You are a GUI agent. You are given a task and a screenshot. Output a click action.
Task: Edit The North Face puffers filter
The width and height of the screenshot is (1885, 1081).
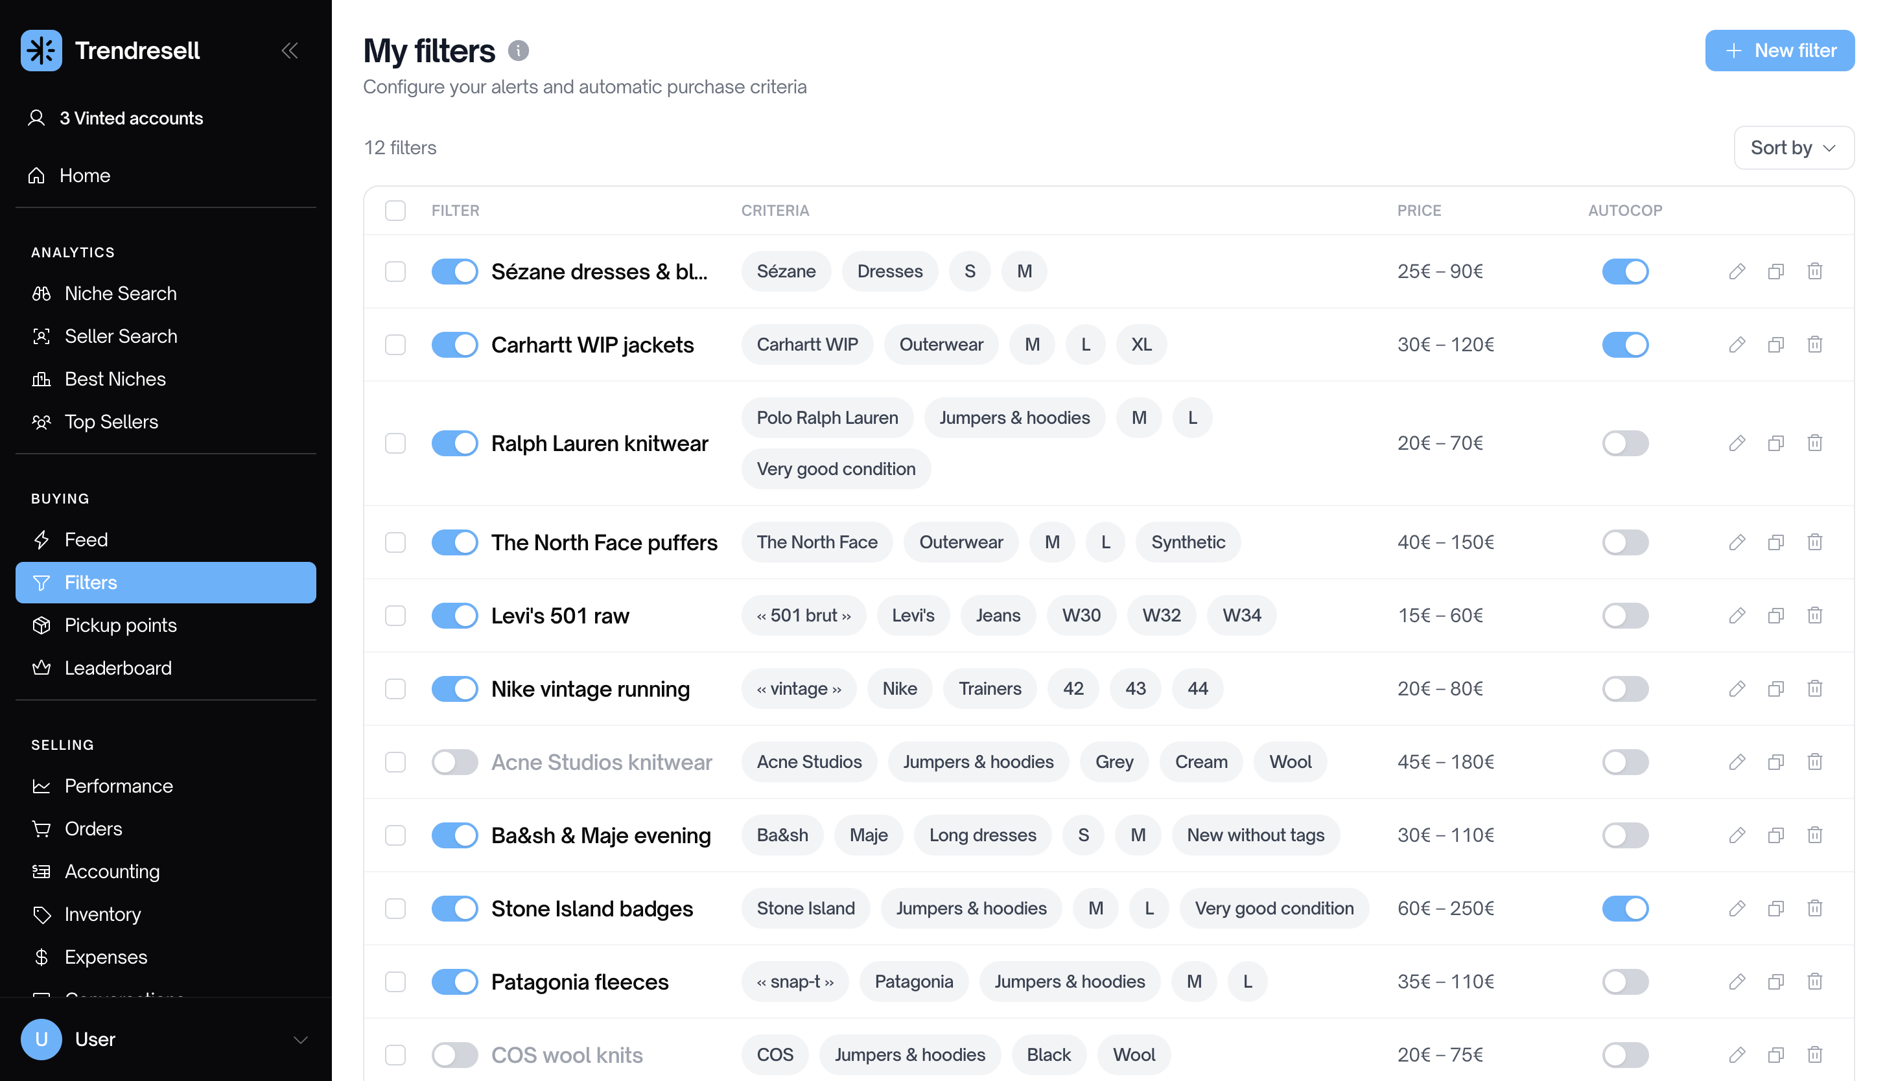[1737, 542]
